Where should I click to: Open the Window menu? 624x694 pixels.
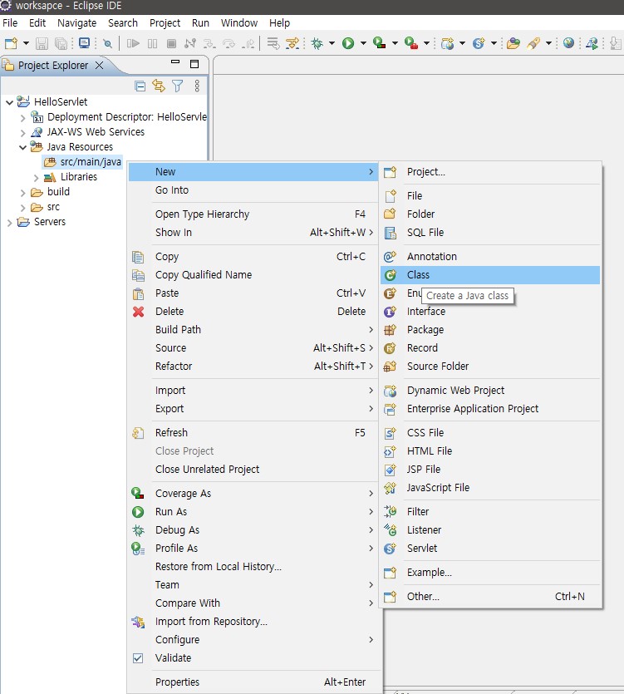[x=239, y=23]
